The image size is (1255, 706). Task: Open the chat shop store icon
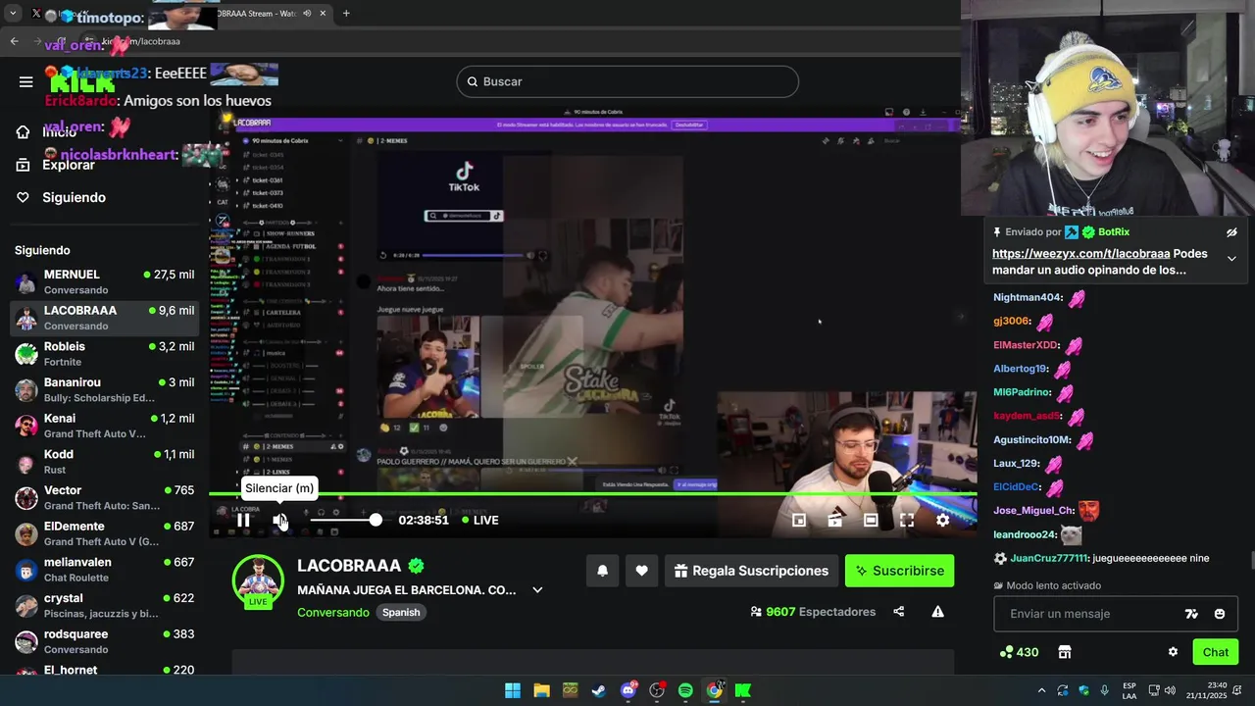coord(1065,652)
